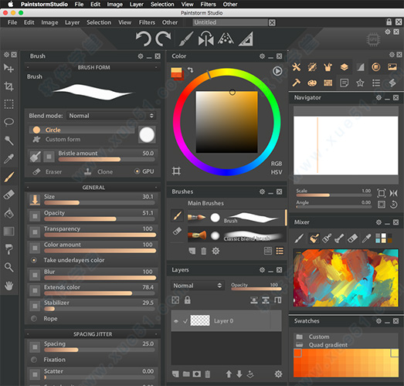Open the Layers blend mode Normal dropdown
404x386 pixels.
click(197, 286)
